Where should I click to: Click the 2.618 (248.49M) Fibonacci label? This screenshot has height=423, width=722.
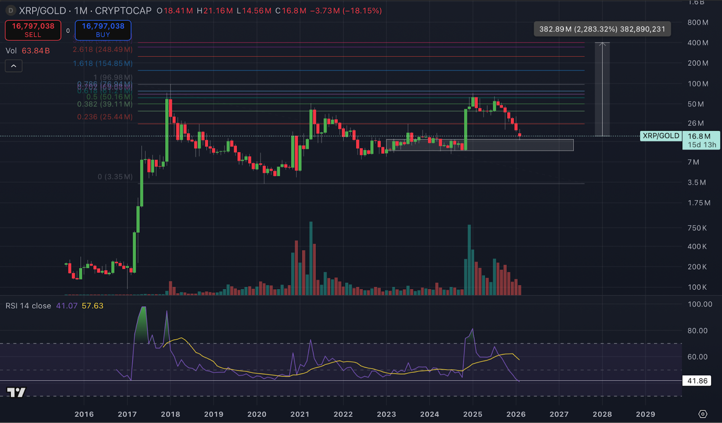102,50
